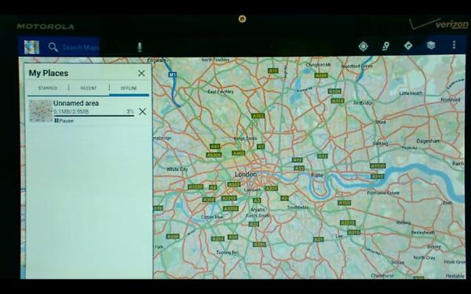Tap the Tooting Bec map label
The image size is (471, 294).
(228, 252)
